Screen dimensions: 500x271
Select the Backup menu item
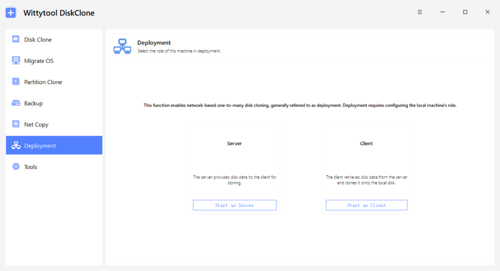tap(54, 104)
